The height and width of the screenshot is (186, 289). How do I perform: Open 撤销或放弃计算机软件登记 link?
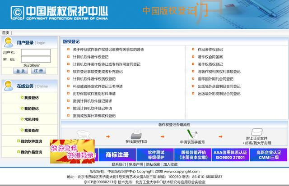(x=94, y=116)
